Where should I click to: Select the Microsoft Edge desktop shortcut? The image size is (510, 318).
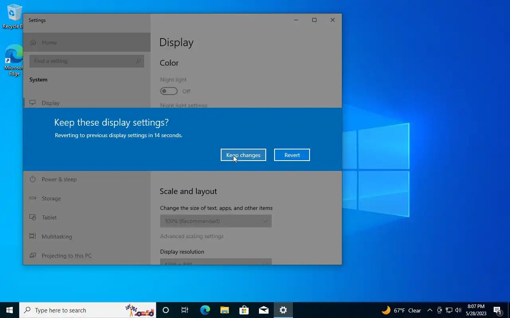[14, 60]
